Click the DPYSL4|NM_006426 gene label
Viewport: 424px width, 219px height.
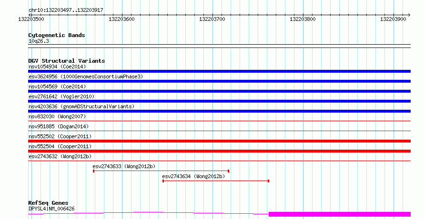pos(51,209)
